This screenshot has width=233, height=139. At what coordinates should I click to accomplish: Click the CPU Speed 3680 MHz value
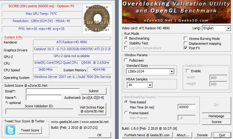(45, 69)
